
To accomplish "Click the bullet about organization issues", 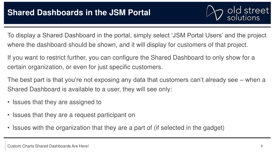I will click(118, 128).
